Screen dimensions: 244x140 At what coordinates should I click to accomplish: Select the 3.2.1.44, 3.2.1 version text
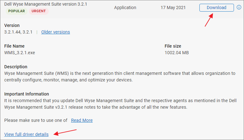tap(19, 32)
